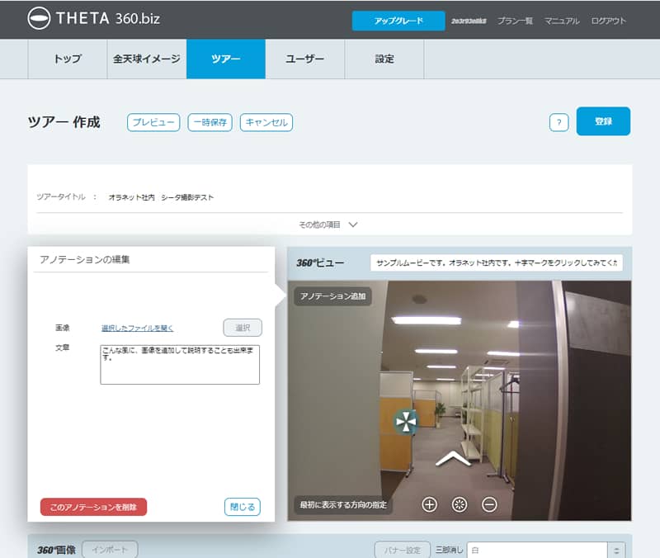
Task: Click the 文章 annotation text area
Action: tap(180, 364)
